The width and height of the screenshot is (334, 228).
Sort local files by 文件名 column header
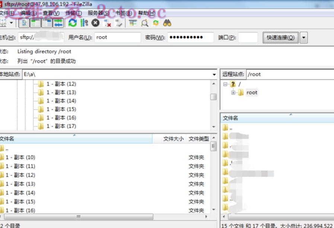click(76, 139)
